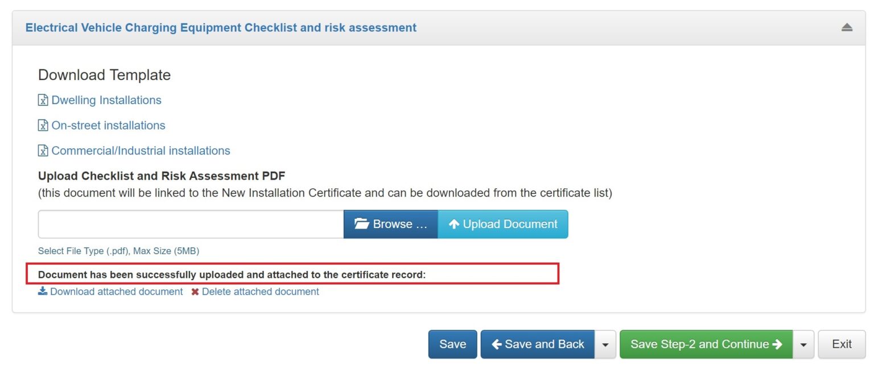The width and height of the screenshot is (874, 370).
Task: Click the Excel icon beside Dwelling Installations
Action: [x=43, y=101]
